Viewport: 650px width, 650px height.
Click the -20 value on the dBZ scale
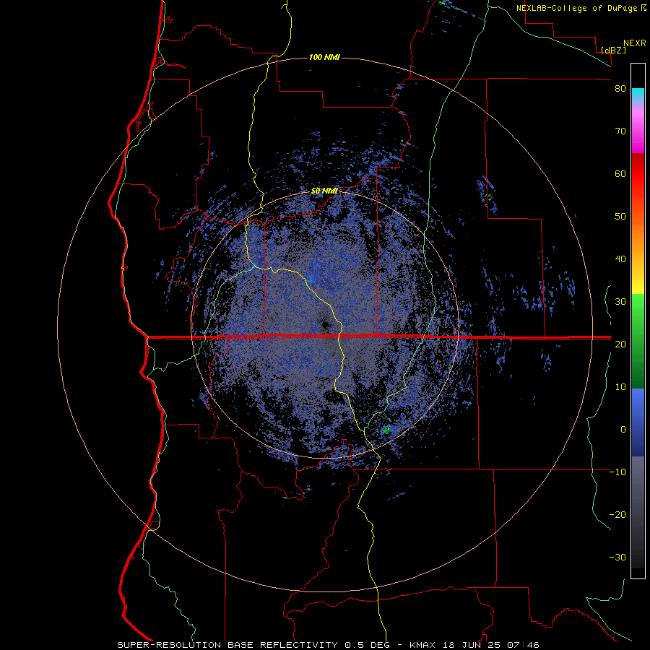(617, 514)
